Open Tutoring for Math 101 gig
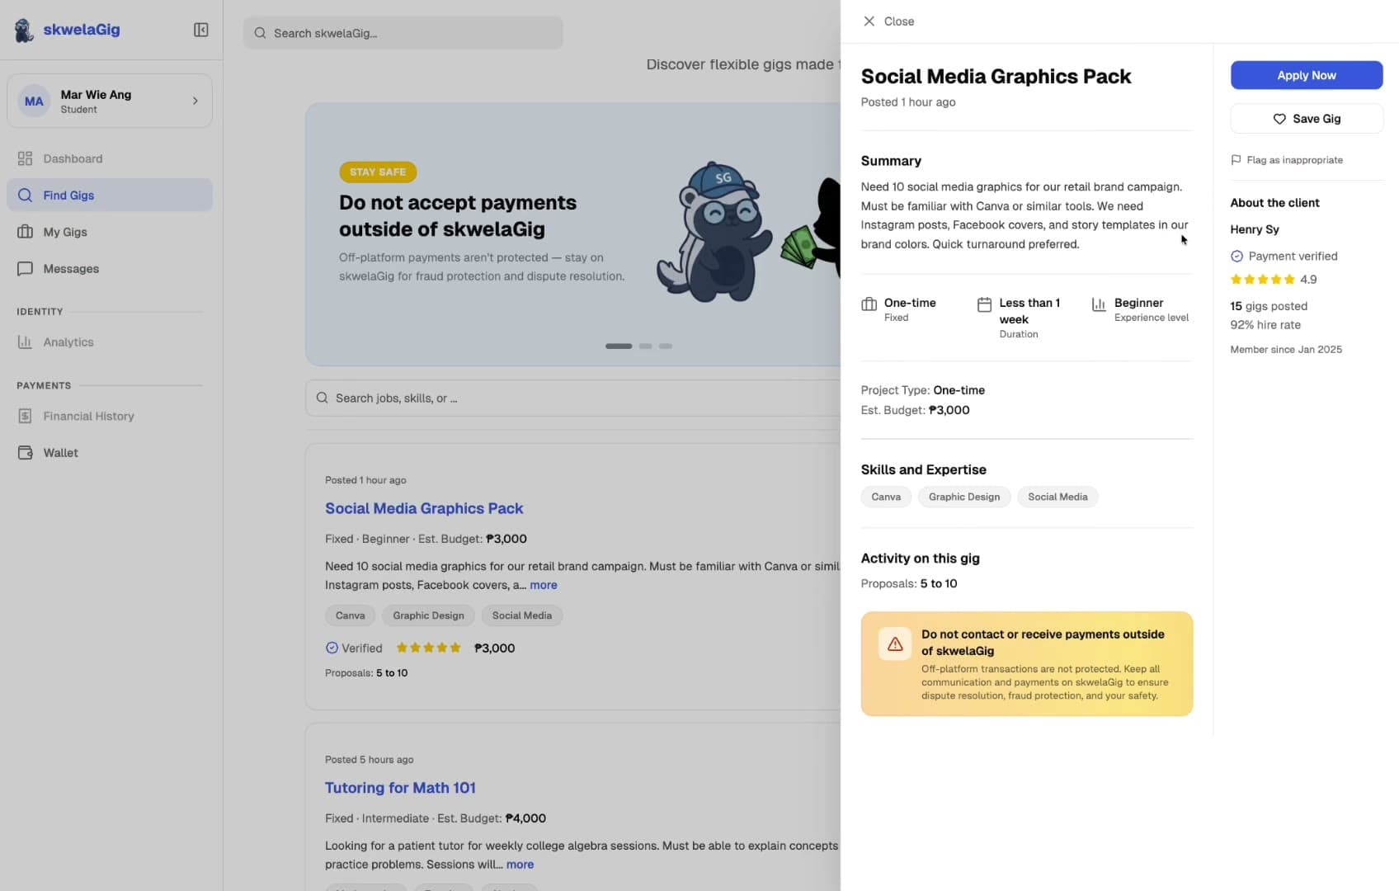Image resolution: width=1399 pixels, height=891 pixels. 400,788
